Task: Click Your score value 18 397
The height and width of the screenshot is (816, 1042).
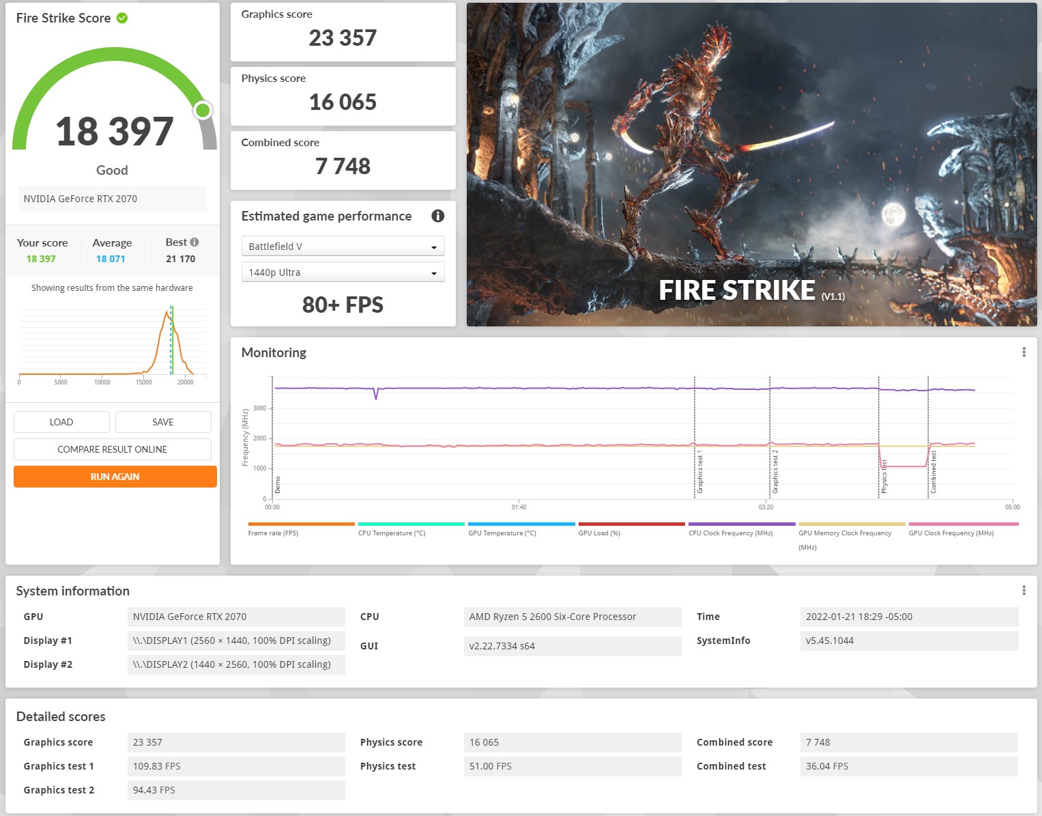Action: 41,259
